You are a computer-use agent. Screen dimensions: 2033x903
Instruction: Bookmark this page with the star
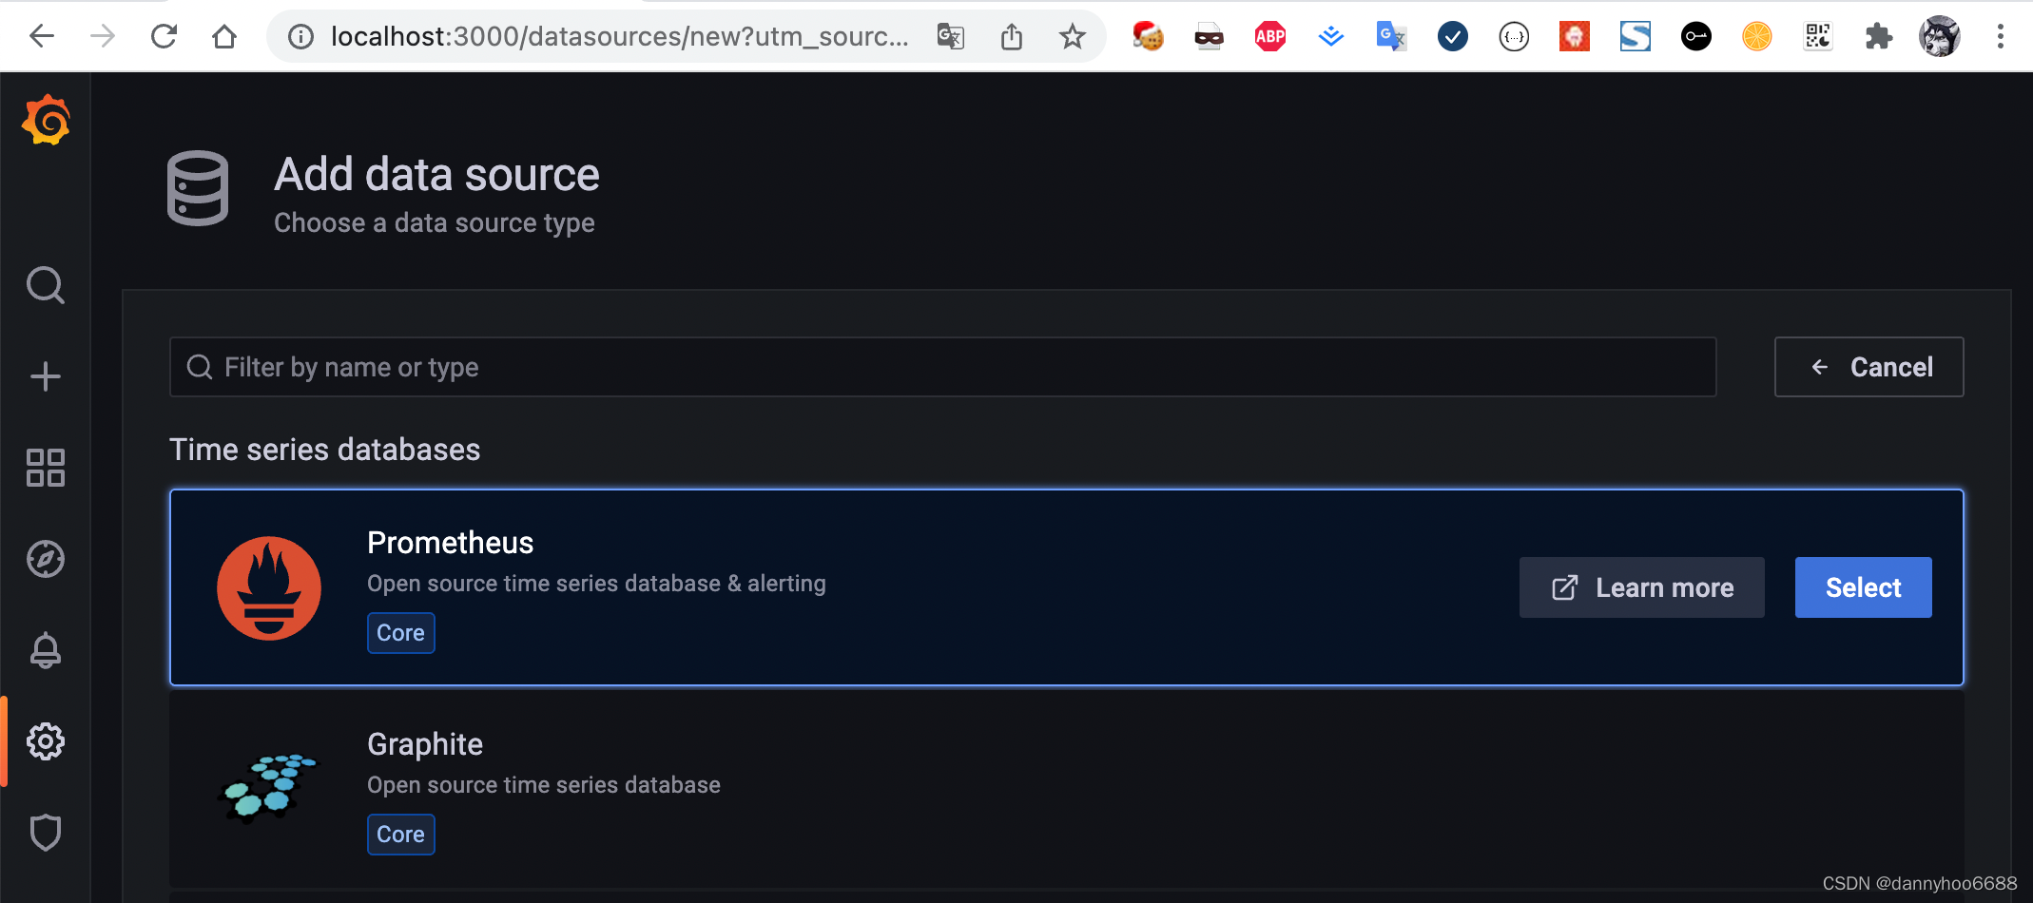click(1073, 36)
